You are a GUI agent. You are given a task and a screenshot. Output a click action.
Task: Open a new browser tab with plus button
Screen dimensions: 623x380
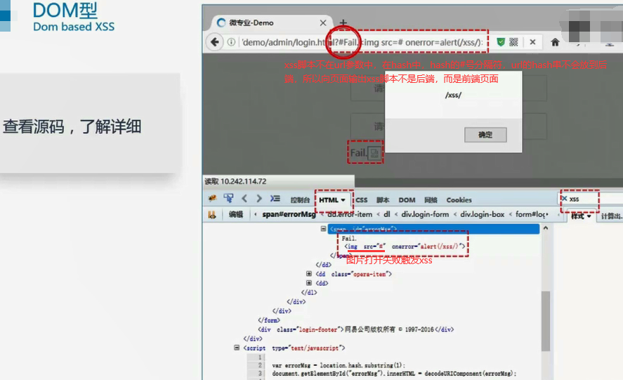343,22
